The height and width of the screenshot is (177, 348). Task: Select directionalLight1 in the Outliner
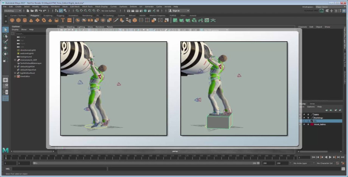click(28, 50)
